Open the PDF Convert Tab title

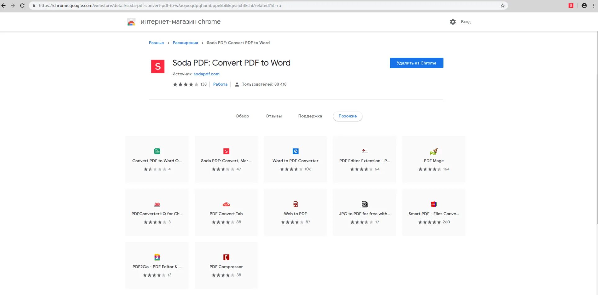[x=226, y=214]
